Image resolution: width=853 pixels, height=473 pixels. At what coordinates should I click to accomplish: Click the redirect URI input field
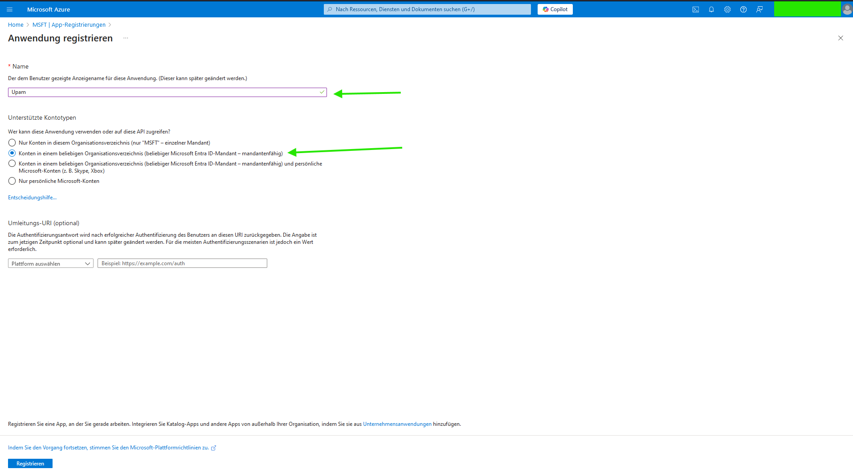(x=182, y=263)
